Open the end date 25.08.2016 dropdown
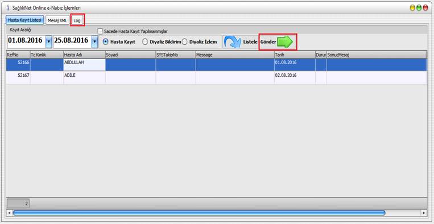 [94, 42]
